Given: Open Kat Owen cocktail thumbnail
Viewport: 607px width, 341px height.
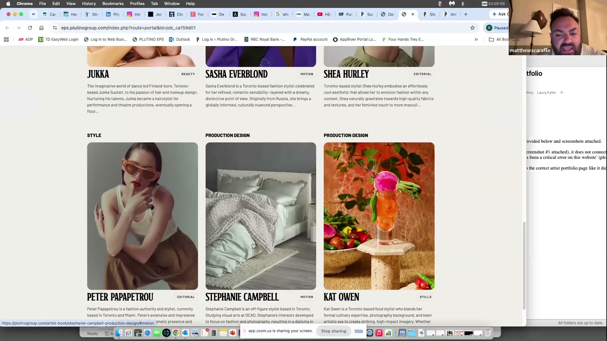Looking at the screenshot, I should click(379, 216).
